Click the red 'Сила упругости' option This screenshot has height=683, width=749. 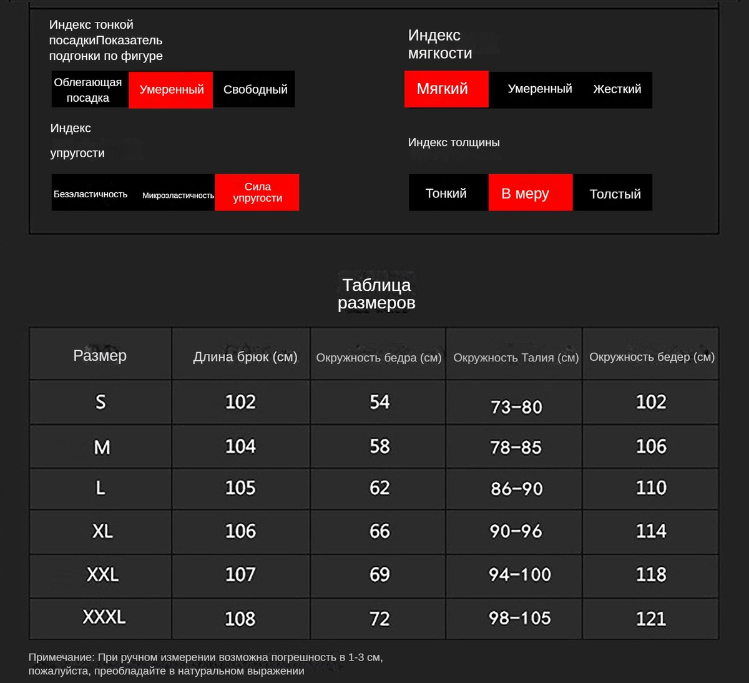[257, 192]
